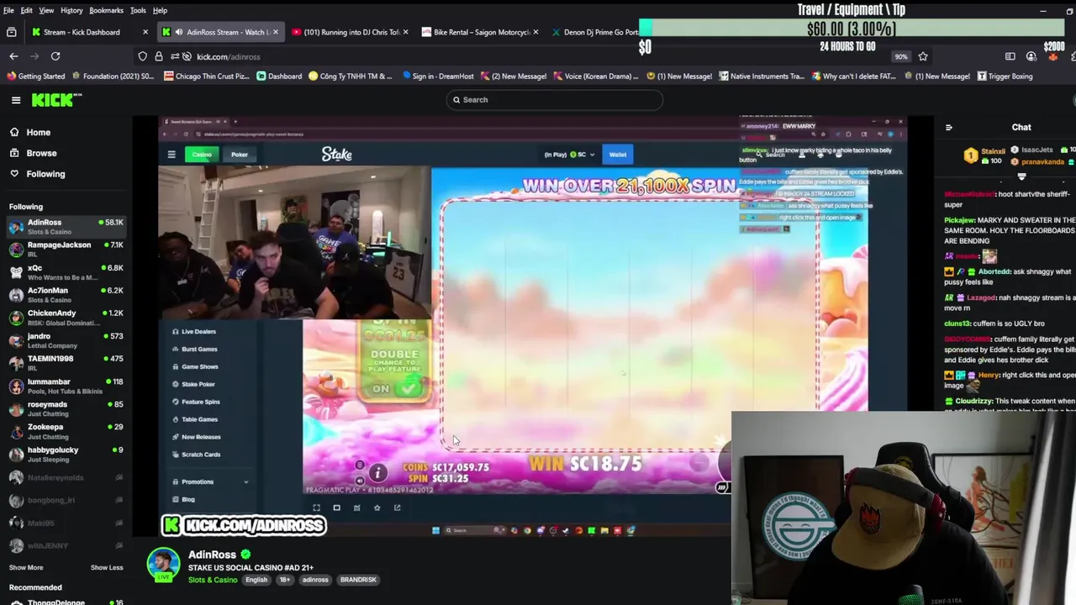Open the Firefox sidebar icon
Image resolution: width=1076 pixels, height=605 pixels.
(x=1010, y=56)
